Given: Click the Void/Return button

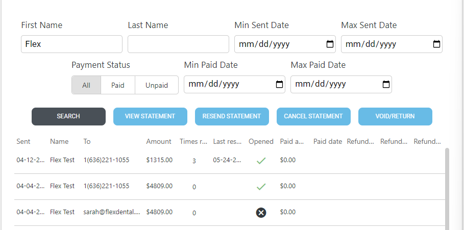Looking at the screenshot, I should tap(395, 116).
